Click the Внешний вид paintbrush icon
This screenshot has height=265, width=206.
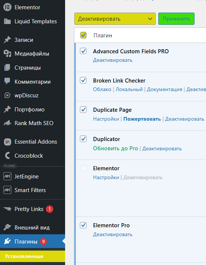pyautogui.click(x=7, y=227)
